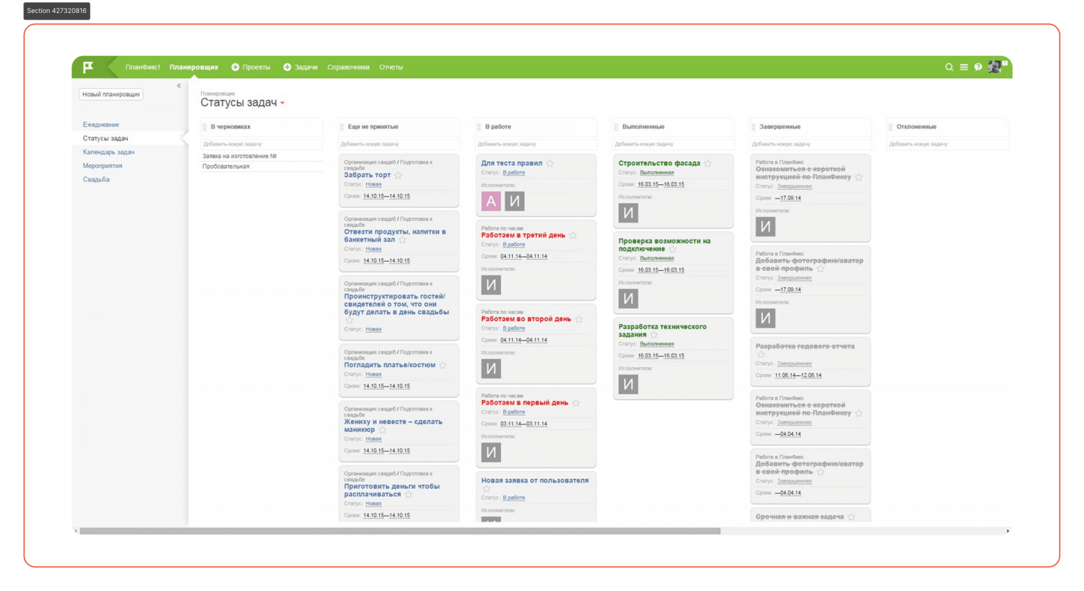Click left arrow of horizontal scrollbar
1084x591 pixels.
pos(76,531)
